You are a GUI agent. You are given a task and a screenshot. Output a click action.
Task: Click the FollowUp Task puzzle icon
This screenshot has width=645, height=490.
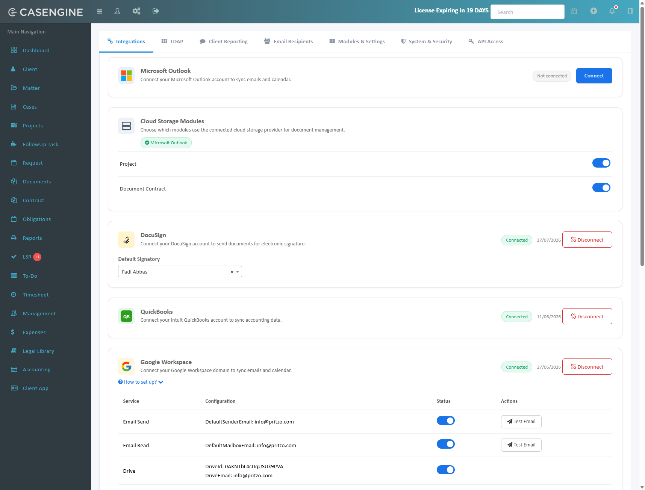[x=14, y=144]
